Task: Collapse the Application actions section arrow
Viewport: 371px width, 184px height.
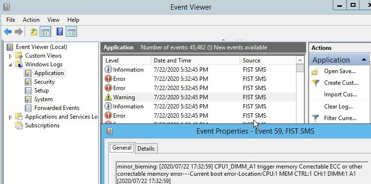Action: coord(364,60)
